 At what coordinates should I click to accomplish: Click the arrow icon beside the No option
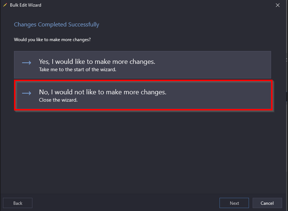[x=27, y=93]
